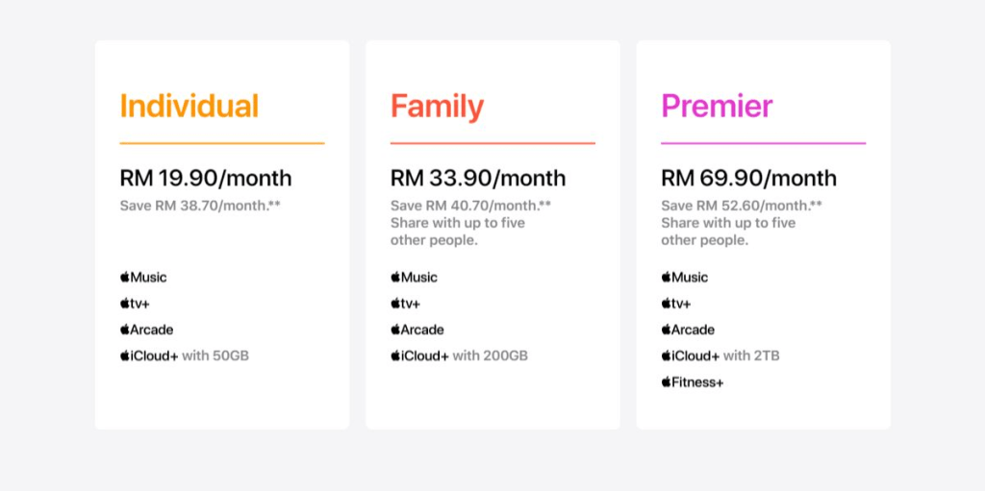Image resolution: width=985 pixels, height=491 pixels.
Task: Click the Apple Music logo in Individual plan
Action: tap(143, 277)
